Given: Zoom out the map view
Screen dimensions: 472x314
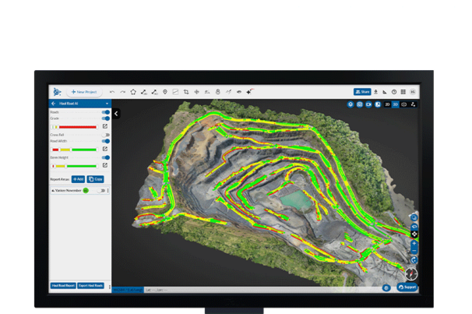Looking at the screenshot, I should coord(414,250).
